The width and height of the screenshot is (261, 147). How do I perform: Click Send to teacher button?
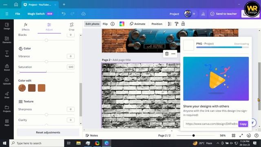coord(223,14)
